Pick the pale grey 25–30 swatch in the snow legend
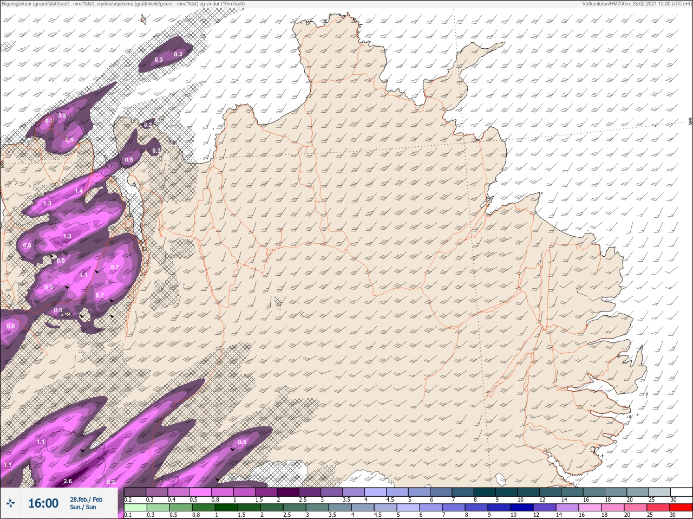 click(660, 492)
